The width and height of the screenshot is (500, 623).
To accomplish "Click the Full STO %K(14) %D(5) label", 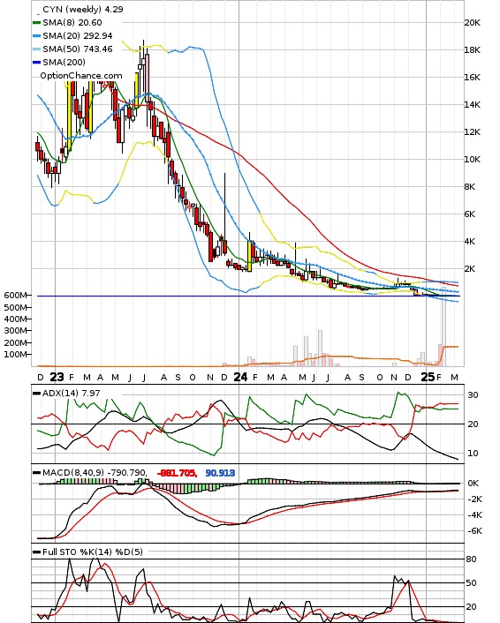I will coord(92,552).
